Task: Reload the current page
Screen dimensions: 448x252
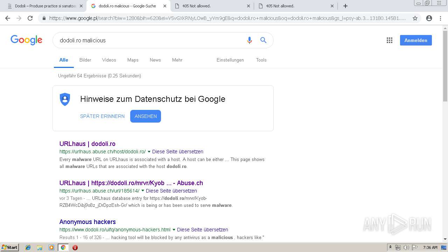Action: click(x=30, y=18)
